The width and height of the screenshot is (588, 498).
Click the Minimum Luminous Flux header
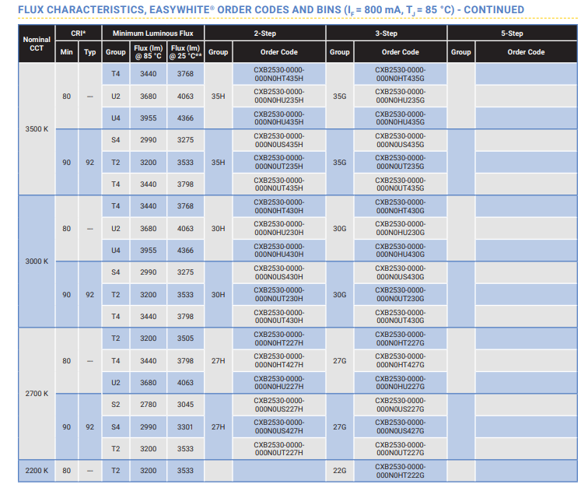(x=153, y=33)
